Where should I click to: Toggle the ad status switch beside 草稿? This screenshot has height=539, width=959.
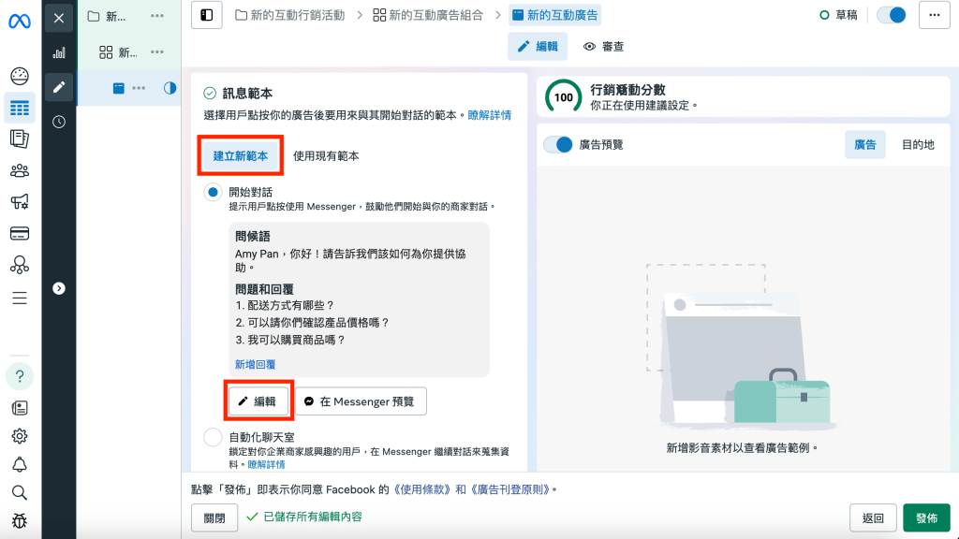(892, 15)
